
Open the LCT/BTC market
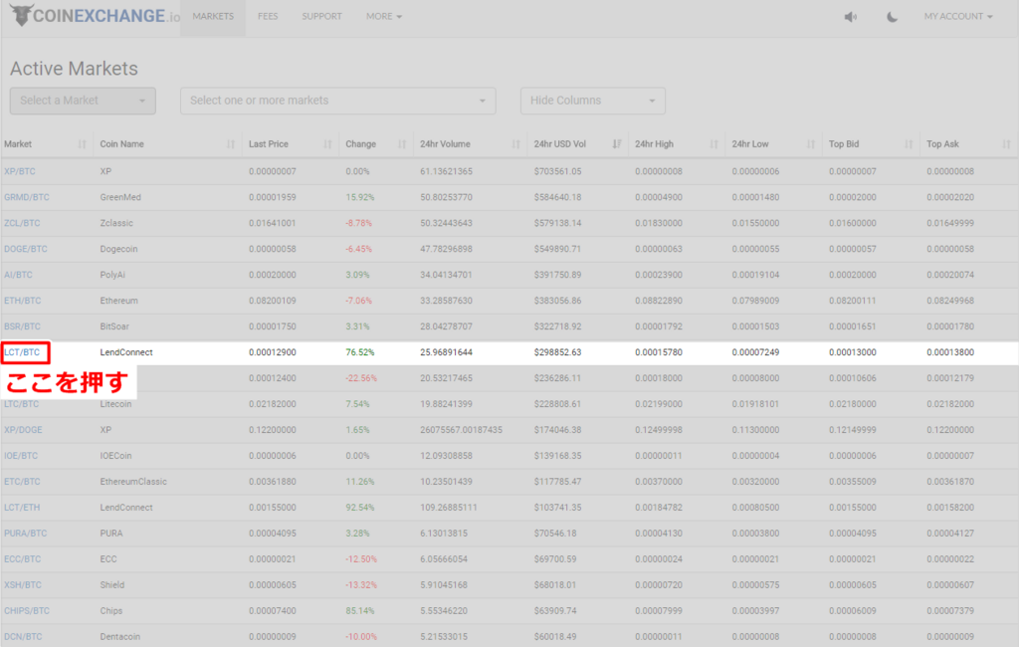(22, 352)
